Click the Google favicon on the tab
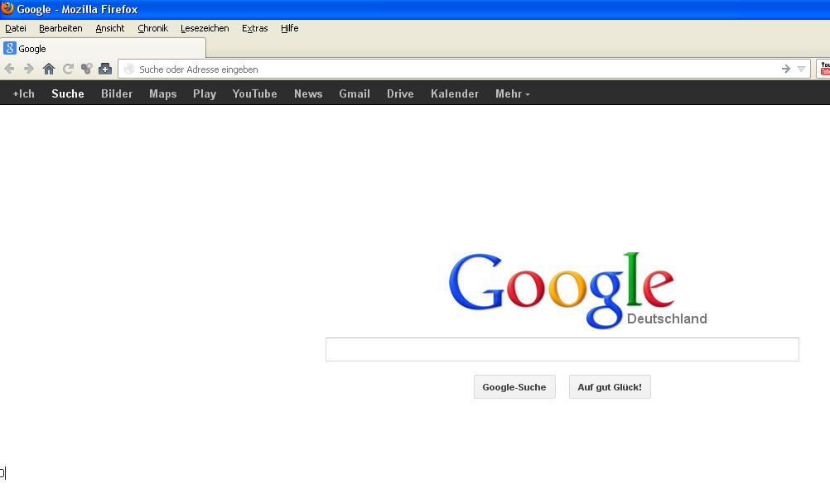The width and height of the screenshot is (830, 493). 10,48
